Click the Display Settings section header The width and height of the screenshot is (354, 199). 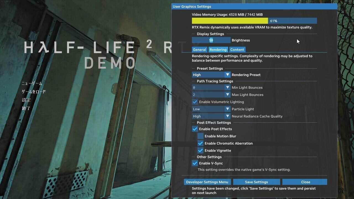210,34
